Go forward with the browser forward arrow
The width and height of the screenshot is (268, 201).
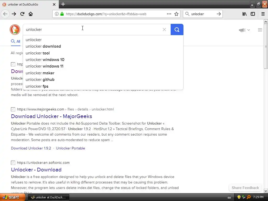click(x=14, y=14)
